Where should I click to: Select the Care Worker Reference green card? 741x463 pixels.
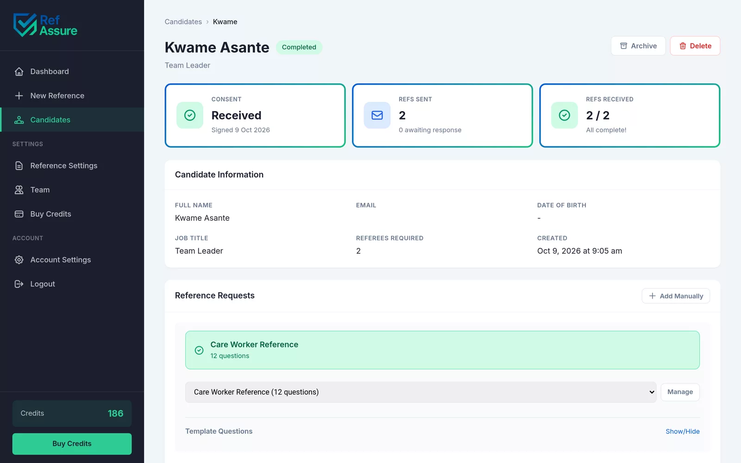coord(442,350)
